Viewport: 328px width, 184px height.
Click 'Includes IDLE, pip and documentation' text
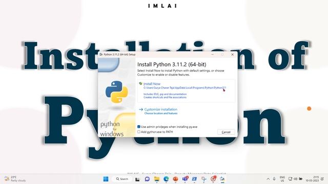click(x=165, y=94)
